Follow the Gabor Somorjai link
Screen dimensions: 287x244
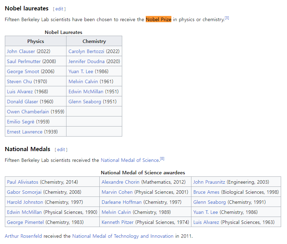[x=24, y=192]
